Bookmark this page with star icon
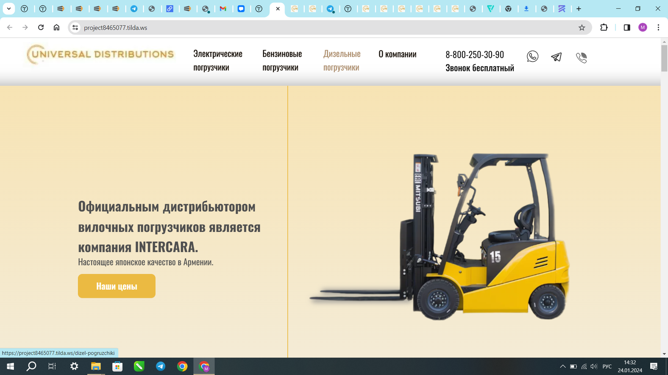668x375 pixels. click(x=582, y=28)
